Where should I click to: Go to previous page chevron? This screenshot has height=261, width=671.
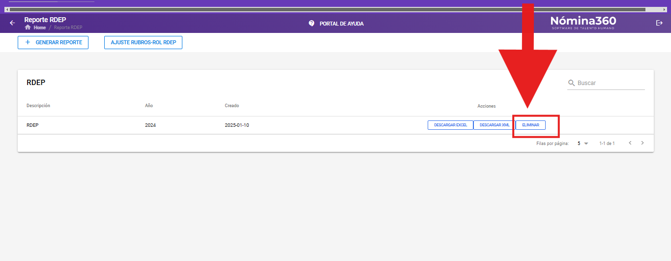click(630, 143)
